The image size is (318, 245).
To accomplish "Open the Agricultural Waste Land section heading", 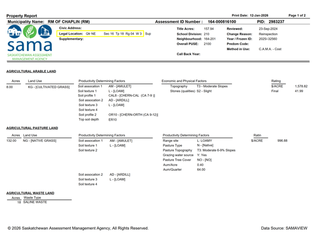I will tap(30, 192).
